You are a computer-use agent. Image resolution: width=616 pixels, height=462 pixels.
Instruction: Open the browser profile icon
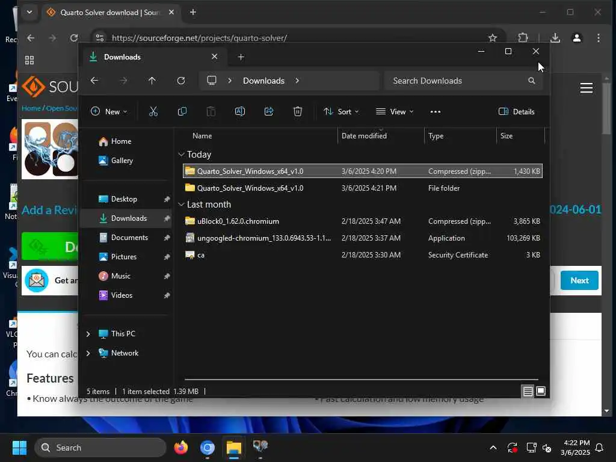577,38
